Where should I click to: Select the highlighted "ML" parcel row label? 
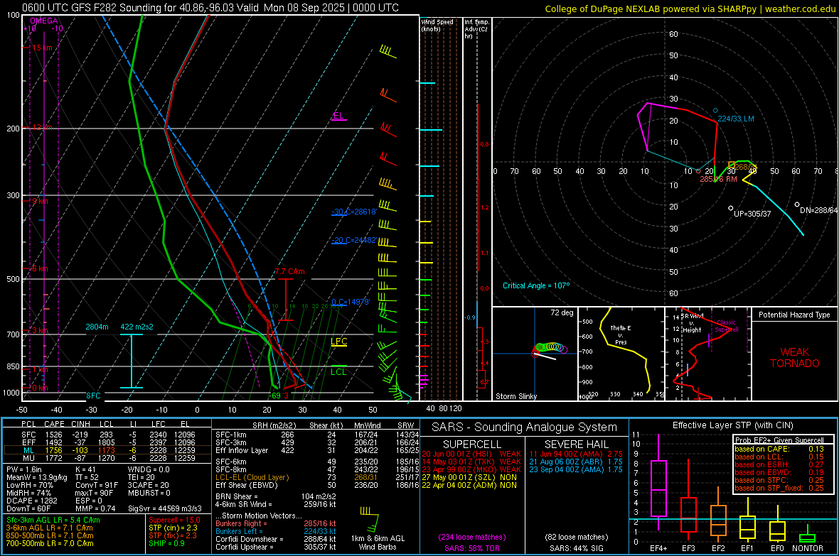[28, 450]
